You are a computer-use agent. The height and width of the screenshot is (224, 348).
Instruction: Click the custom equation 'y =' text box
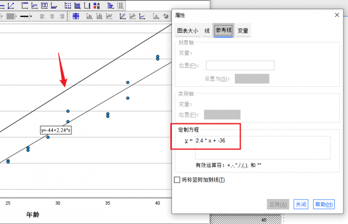[x=263, y=147]
